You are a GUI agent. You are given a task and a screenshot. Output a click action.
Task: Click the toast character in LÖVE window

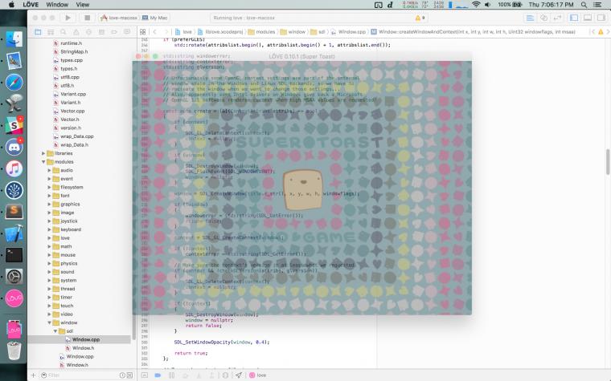pyautogui.click(x=303, y=190)
